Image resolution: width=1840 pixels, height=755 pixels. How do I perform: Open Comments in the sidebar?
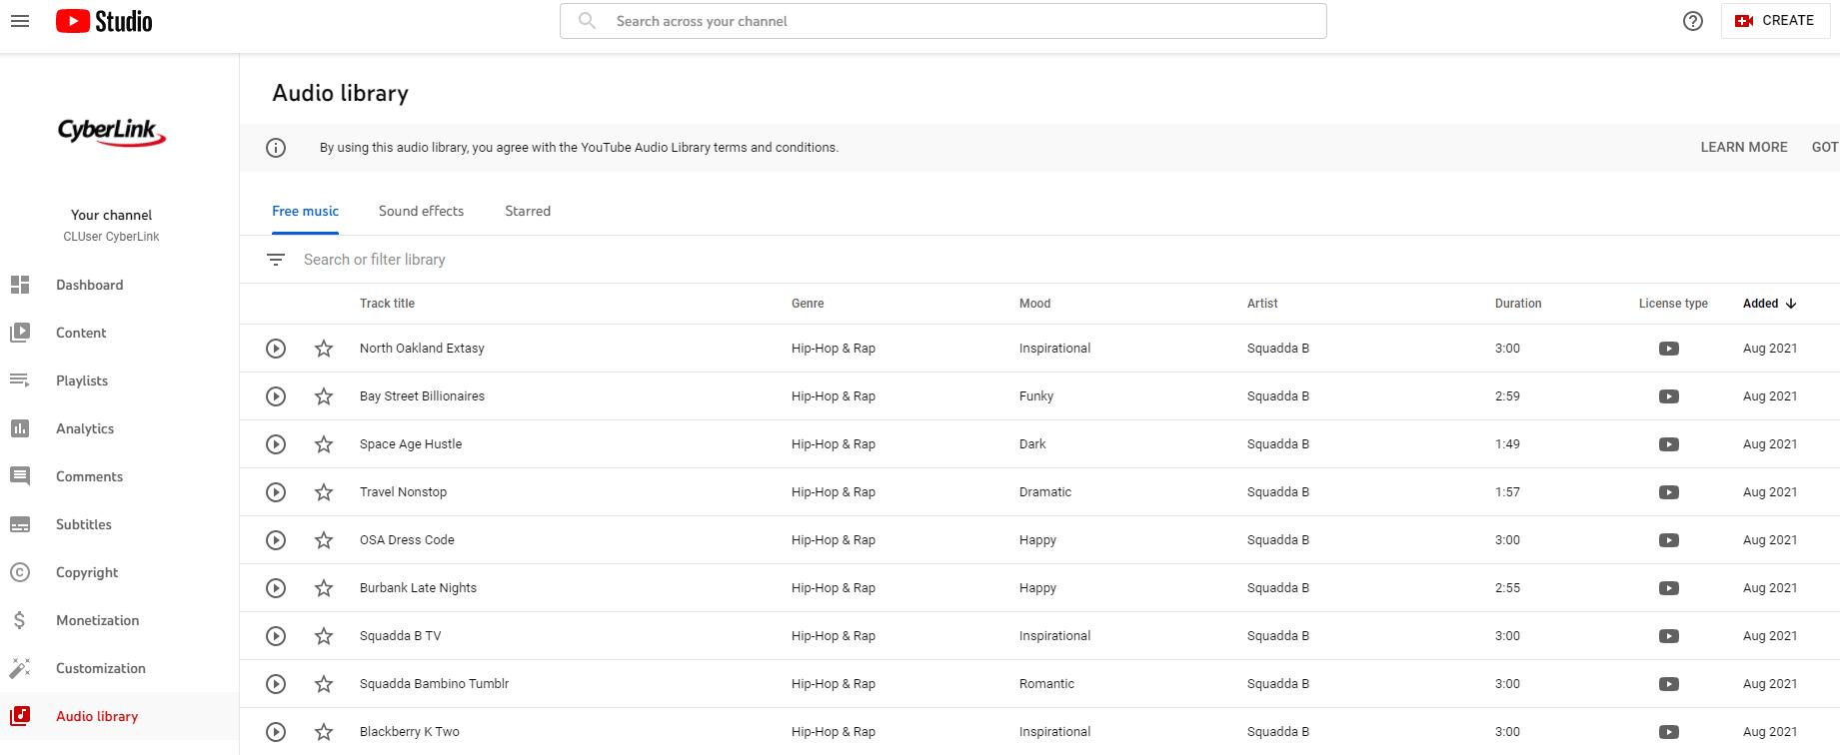pos(120,476)
